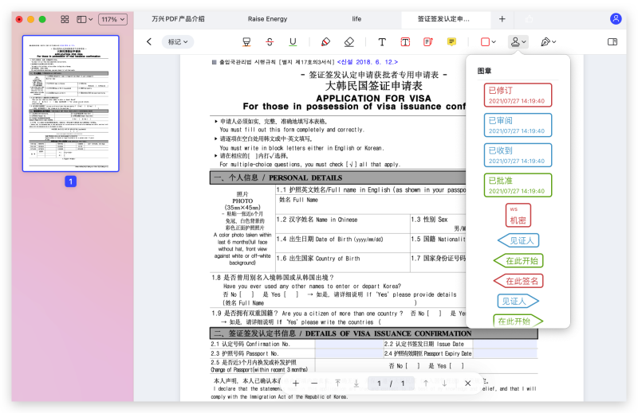Expand the 标记 mode dropdown

click(x=177, y=41)
